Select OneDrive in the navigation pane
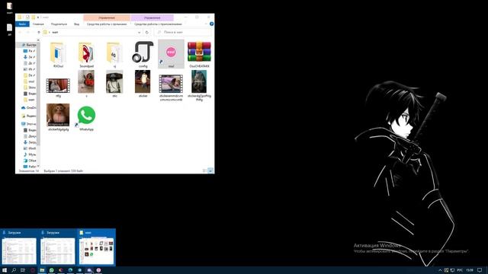This screenshot has width=488, height=274. tap(28, 108)
